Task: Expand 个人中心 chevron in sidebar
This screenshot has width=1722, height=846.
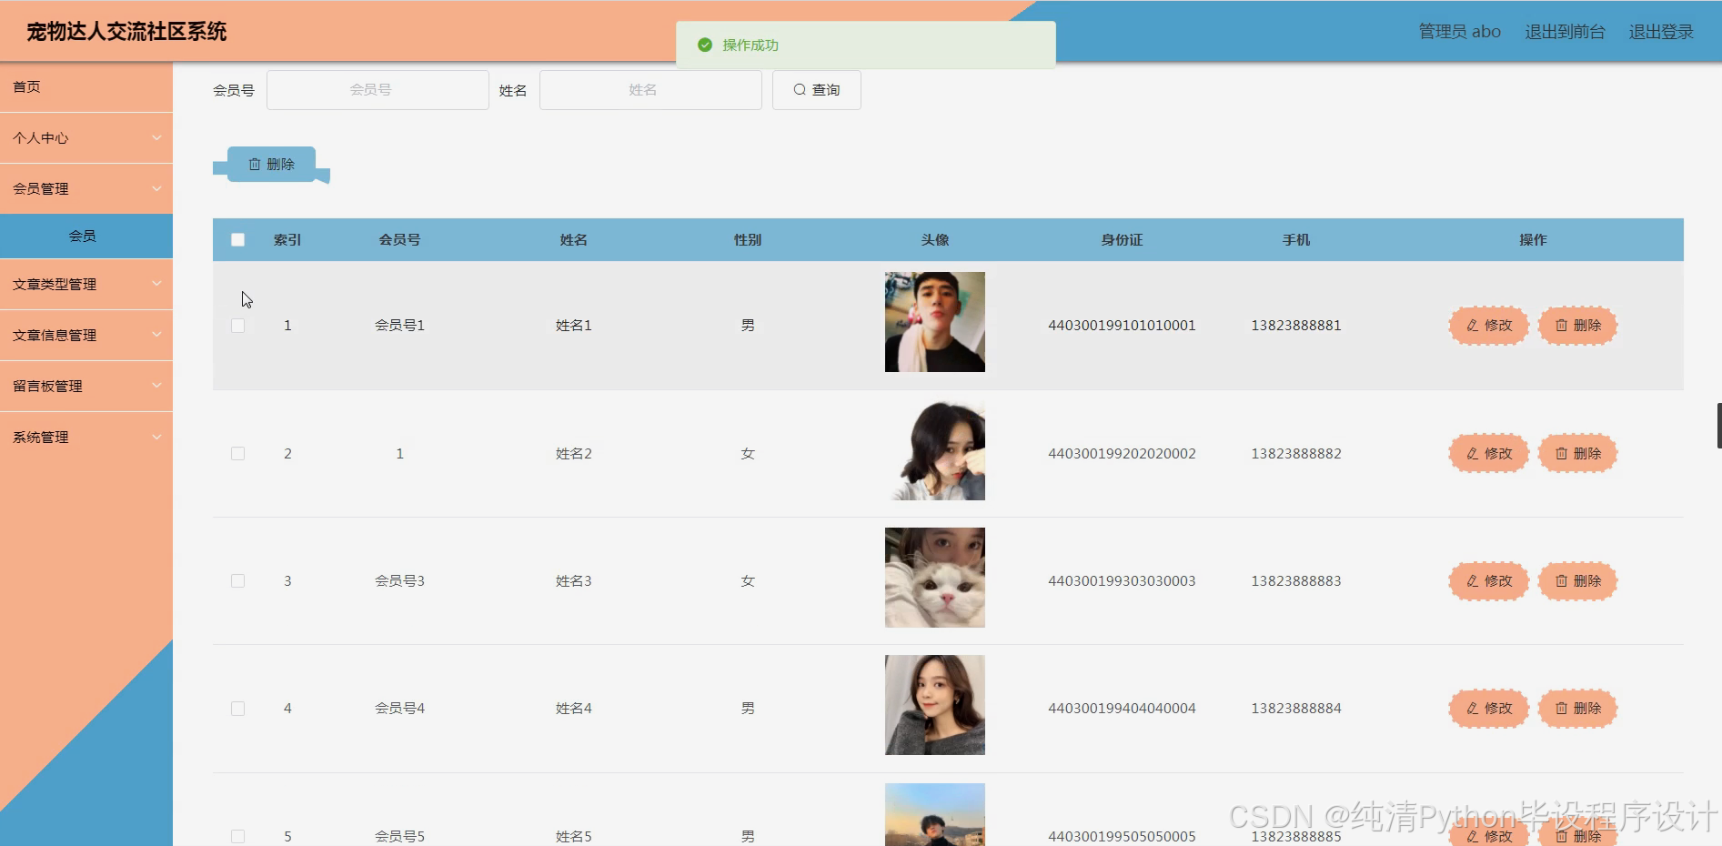Action: [x=156, y=138]
